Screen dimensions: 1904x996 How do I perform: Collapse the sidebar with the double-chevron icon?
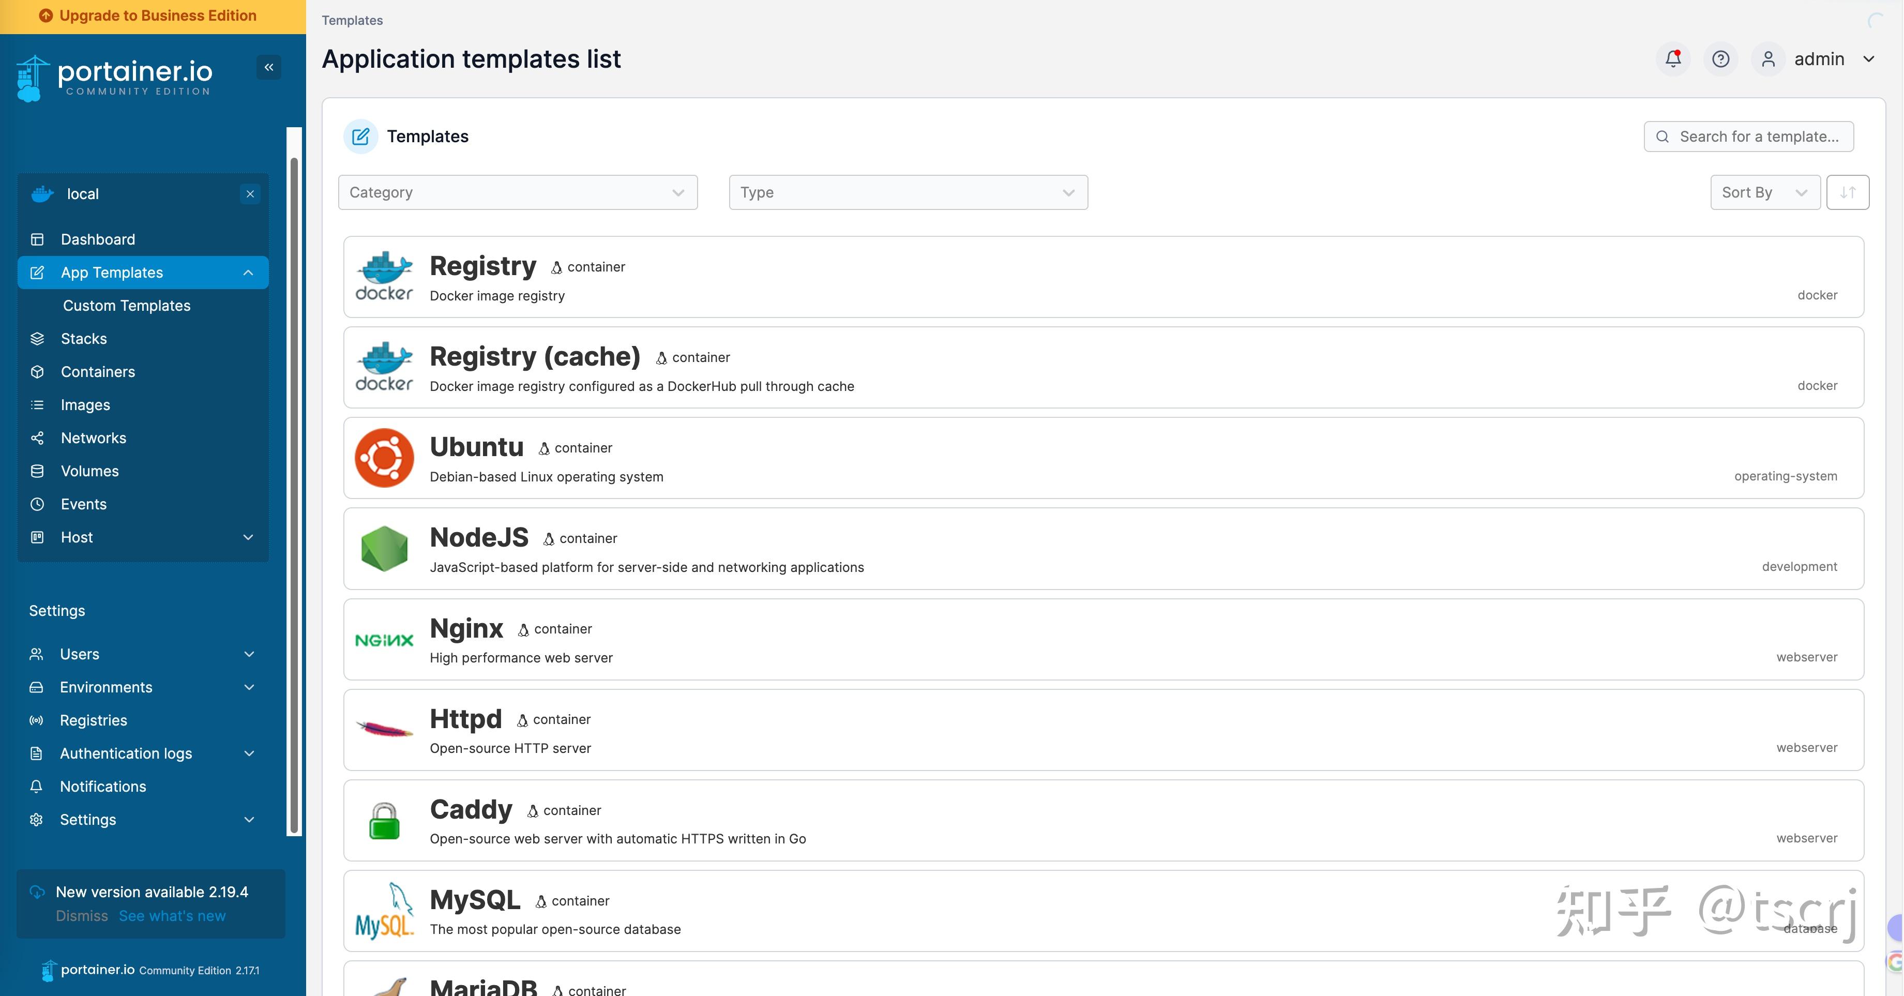pyautogui.click(x=269, y=67)
